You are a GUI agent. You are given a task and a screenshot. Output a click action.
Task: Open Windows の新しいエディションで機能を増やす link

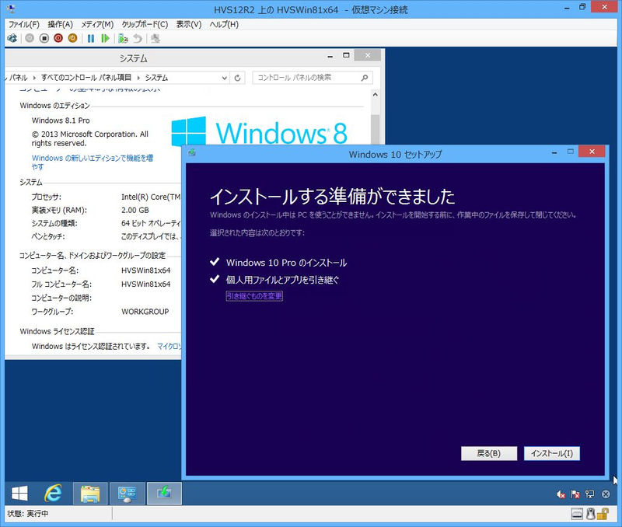[92, 162]
